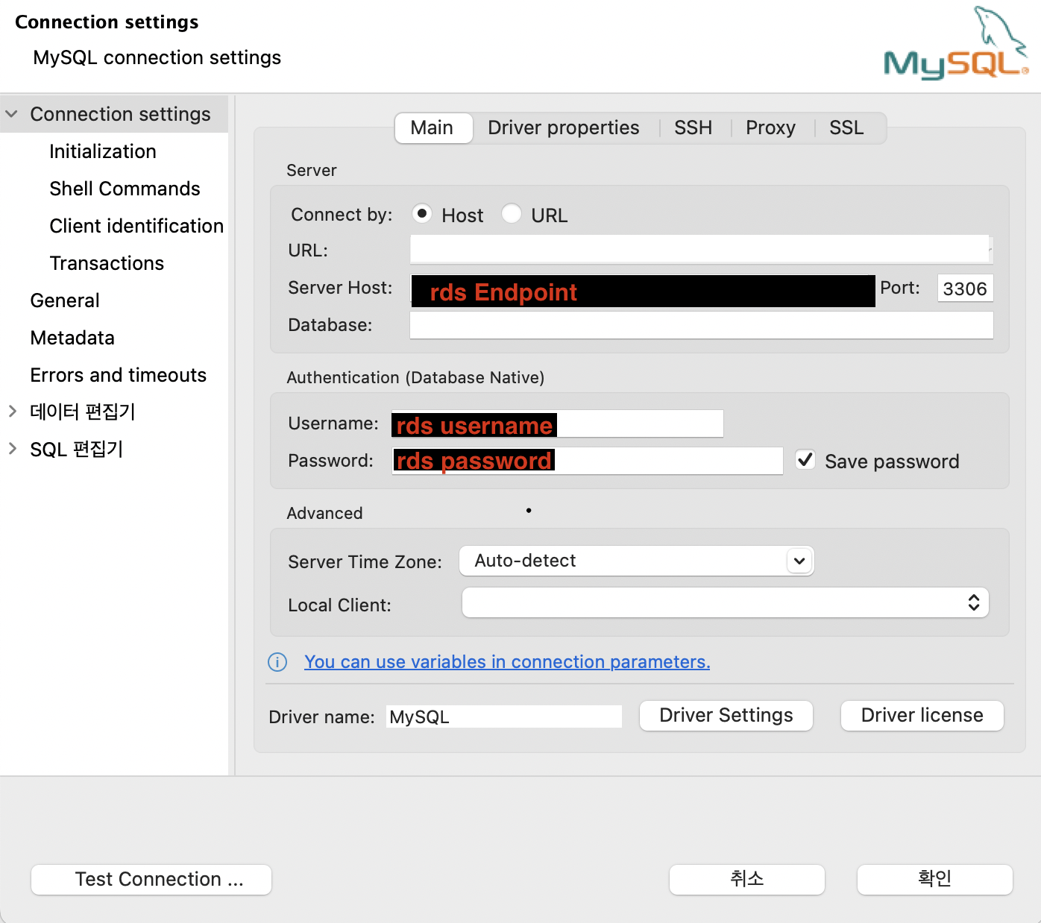Select Initialization in the sidebar
This screenshot has height=923, width=1041.
103,151
